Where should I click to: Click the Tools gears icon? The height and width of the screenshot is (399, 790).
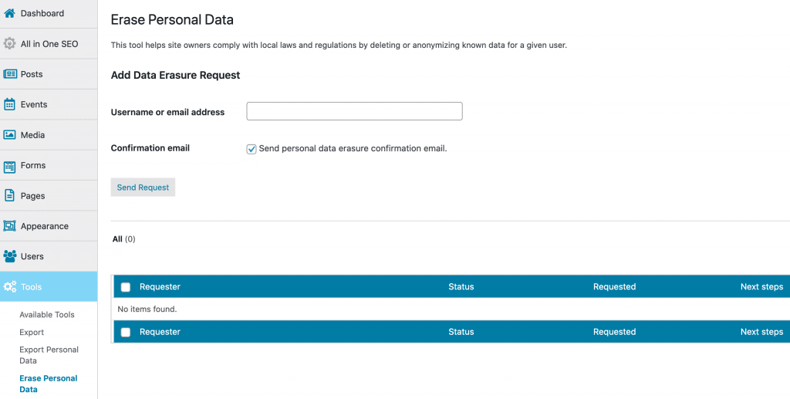coord(9,286)
